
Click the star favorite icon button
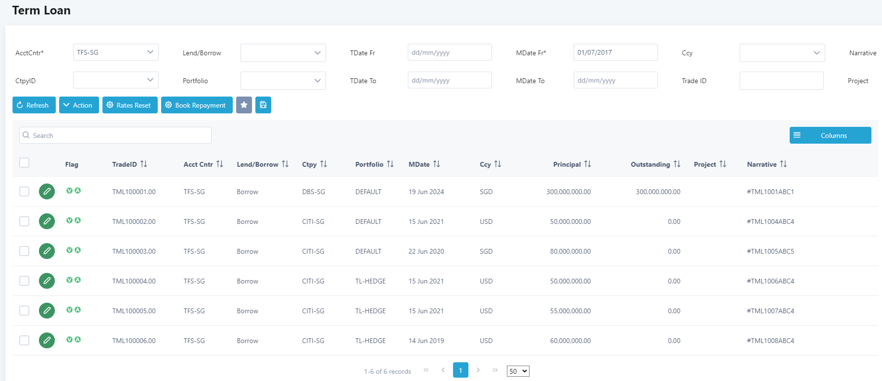coord(244,105)
